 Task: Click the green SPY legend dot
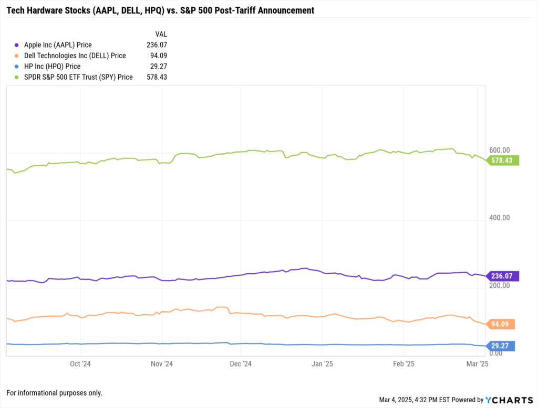(17, 77)
